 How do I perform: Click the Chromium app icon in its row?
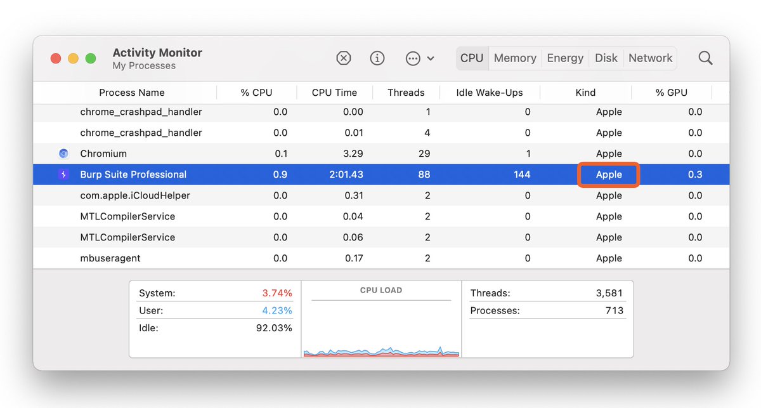(63, 154)
